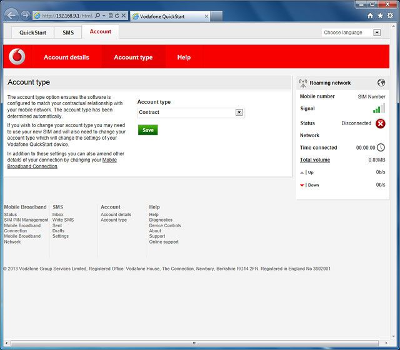The image size is (400, 350).
Task: Click the browser back arrow button
Action: (x=11, y=15)
